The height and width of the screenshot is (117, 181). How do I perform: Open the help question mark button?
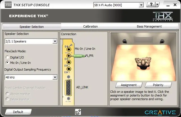[x=151, y=5]
